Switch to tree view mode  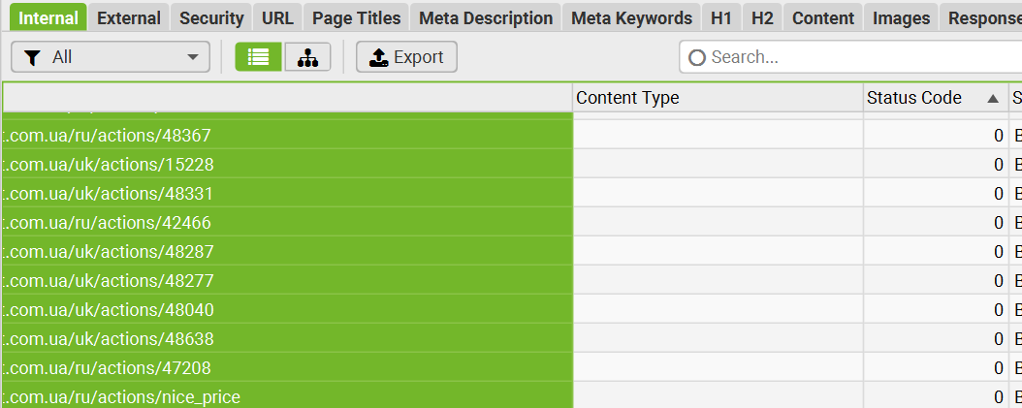click(x=307, y=57)
